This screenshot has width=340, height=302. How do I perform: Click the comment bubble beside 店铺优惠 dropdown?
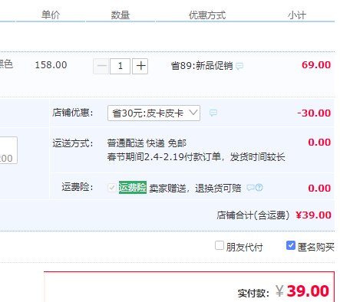click(213, 113)
